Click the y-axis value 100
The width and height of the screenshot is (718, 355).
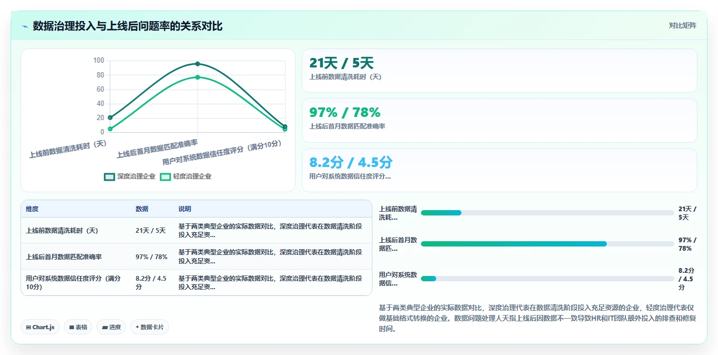(x=99, y=61)
